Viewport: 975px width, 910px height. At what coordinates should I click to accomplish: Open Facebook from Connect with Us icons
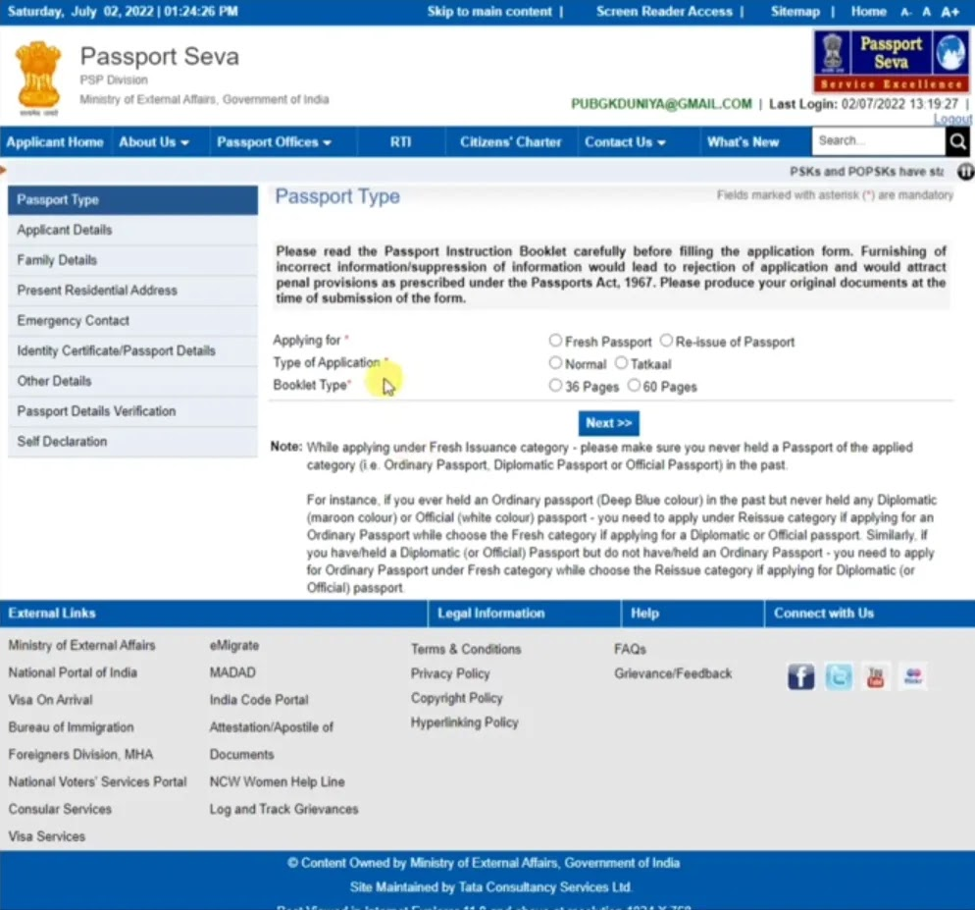pyautogui.click(x=800, y=676)
